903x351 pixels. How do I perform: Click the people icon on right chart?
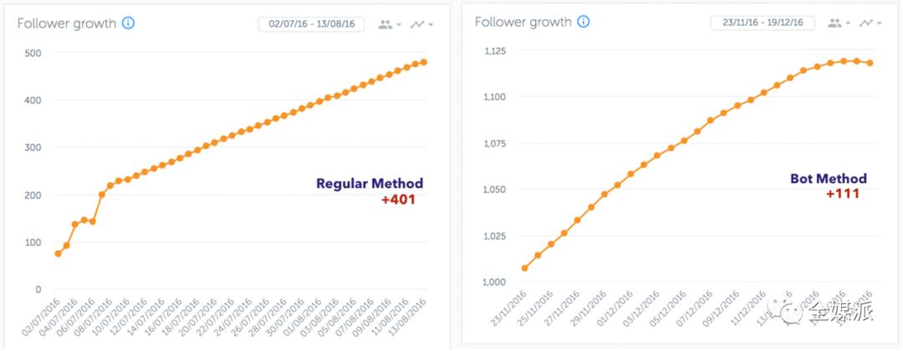click(834, 23)
